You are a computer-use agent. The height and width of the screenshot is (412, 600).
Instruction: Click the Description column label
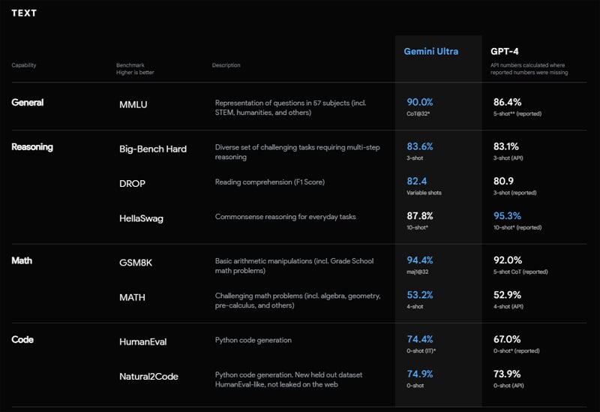click(226, 65)
